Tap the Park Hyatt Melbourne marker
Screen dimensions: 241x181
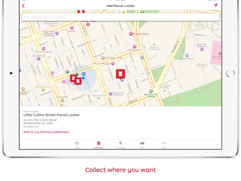(202, 49)
